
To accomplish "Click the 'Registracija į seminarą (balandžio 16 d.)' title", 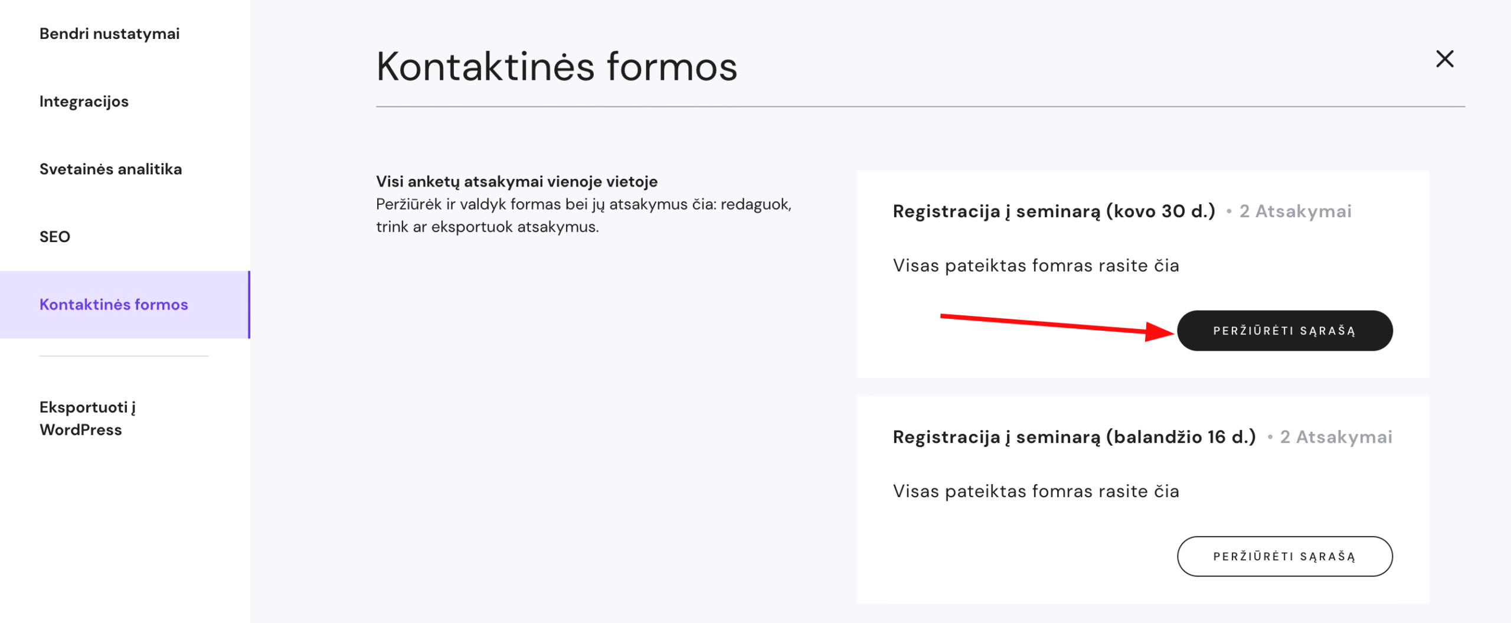I will point(1074,437).
